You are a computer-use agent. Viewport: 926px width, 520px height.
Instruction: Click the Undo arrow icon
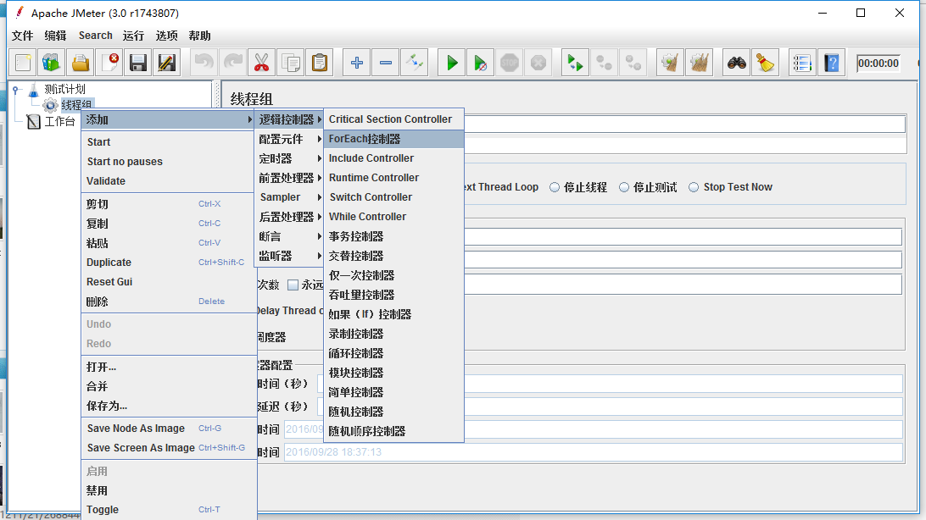click(x=204, y=63)
